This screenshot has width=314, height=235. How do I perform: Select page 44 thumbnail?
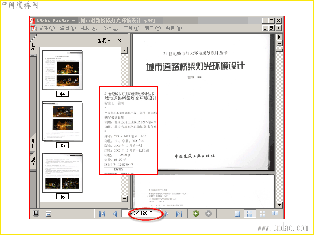point(62,70)
